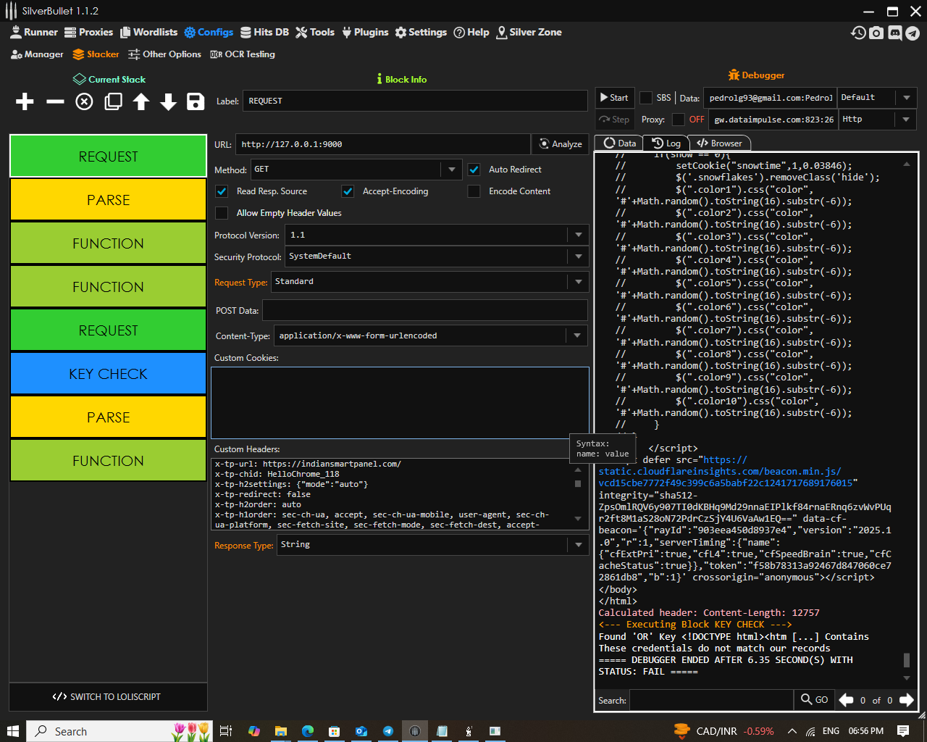Show hidden system tray icons

[x=792, y=731]
